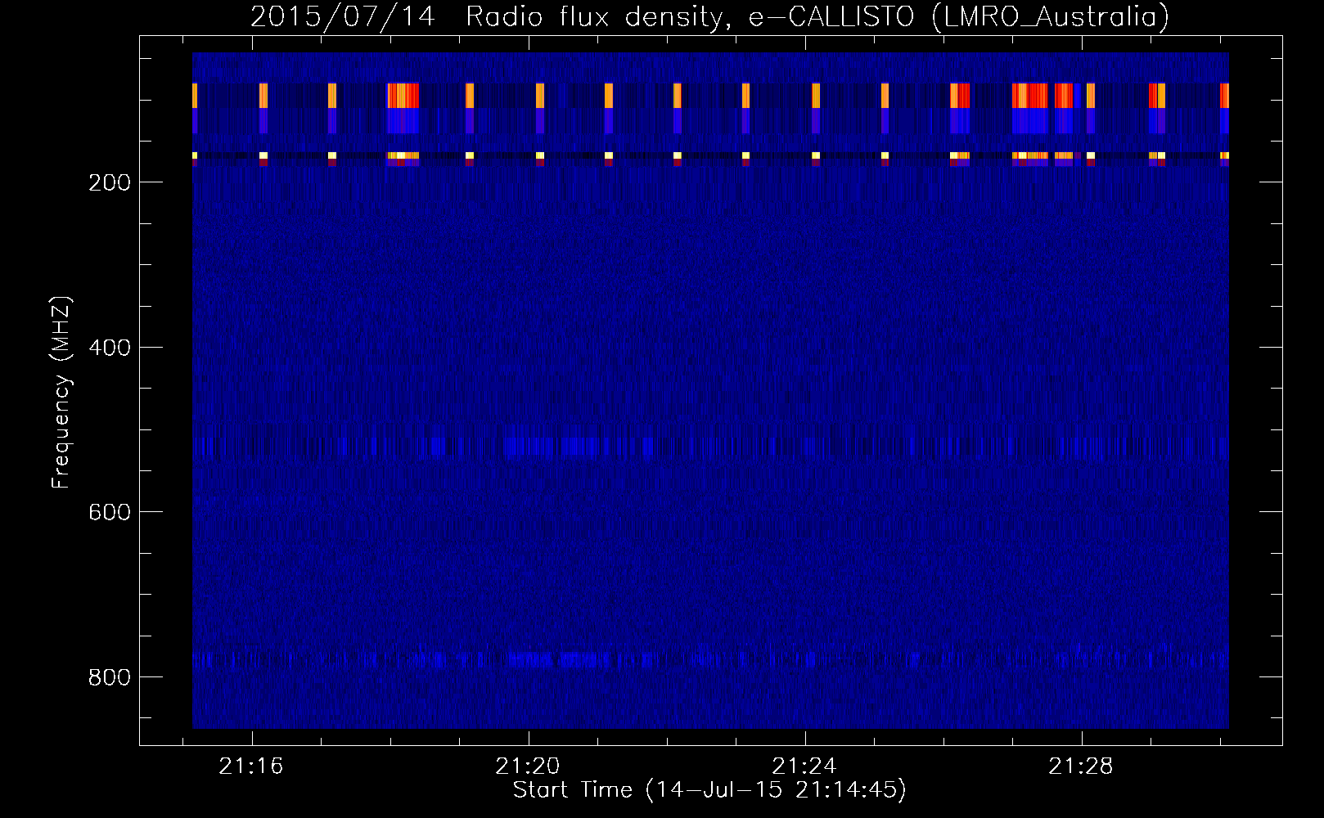The width and height of the screenshot is (1324, 818).
Task: Click the plot title showing date 2015/07/14
Action: (709, 16)
